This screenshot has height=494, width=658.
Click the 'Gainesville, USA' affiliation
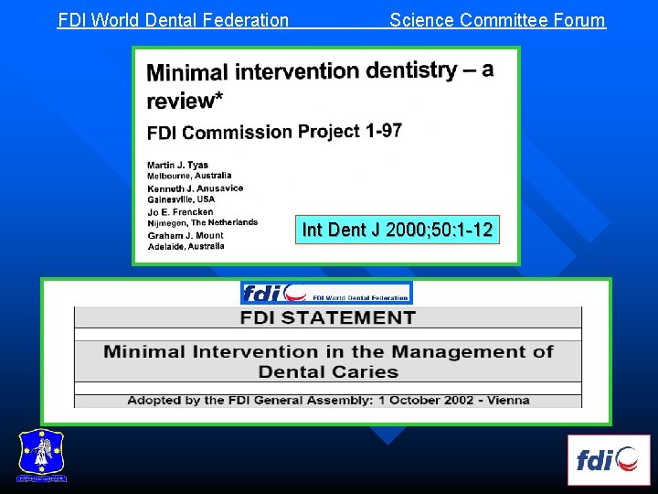coord(181,199)
